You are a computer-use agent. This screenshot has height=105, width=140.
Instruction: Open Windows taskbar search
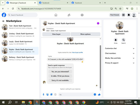[x=10, y=102]
